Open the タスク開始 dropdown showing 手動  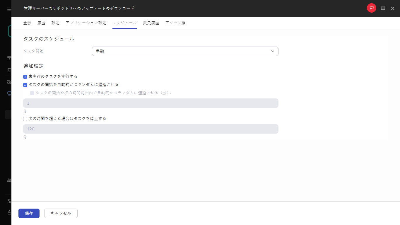(x=185, y=51)
